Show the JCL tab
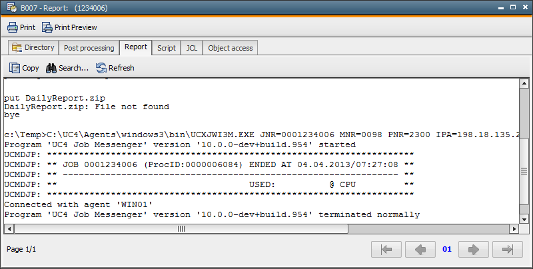Screen dimensions: 533x269 point(191,48)
